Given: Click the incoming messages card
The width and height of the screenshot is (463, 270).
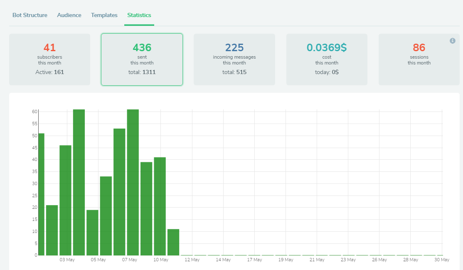Looking at the screenshot, I should pyautogui.click(x=234, y=59).
